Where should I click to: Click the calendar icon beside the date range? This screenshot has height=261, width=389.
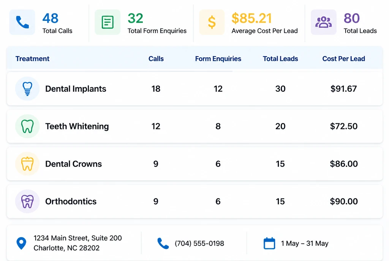(269, 243)
